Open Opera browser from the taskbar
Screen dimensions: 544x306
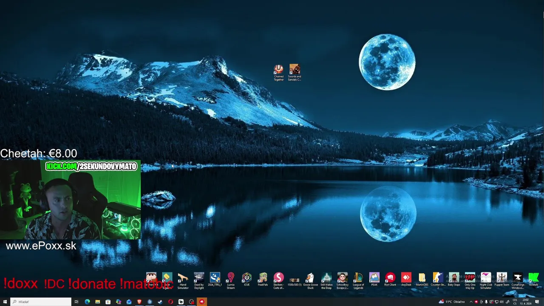170,302
